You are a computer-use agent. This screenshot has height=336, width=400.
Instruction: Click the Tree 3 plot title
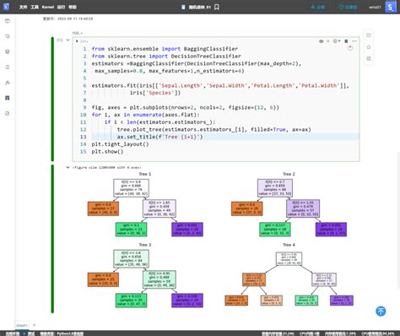pyautogui.click(x=145, y=245)
